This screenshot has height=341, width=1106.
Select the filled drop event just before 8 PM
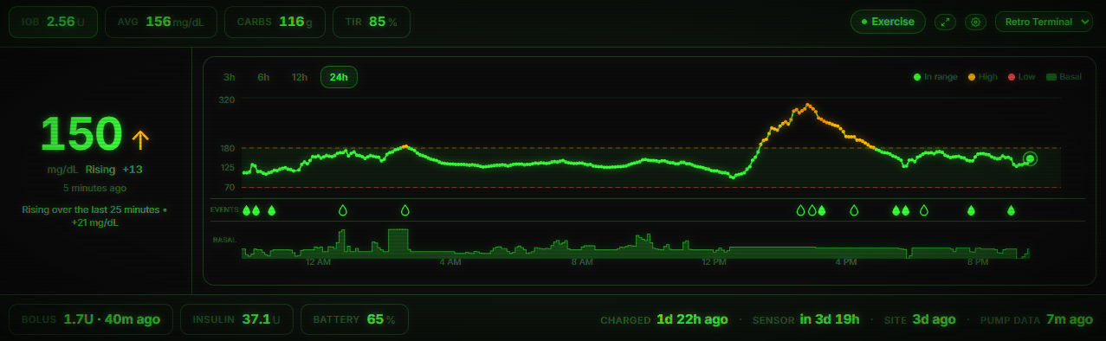971,210
